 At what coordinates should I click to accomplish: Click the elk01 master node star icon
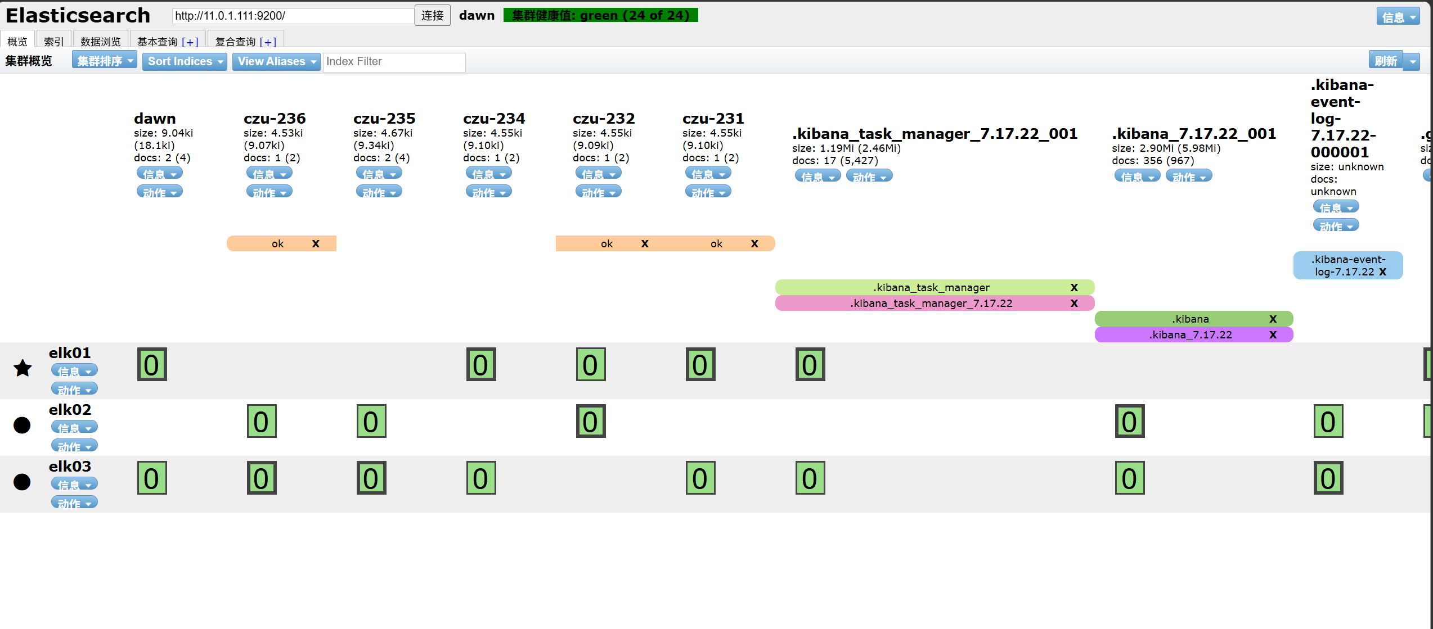[x=23, y=368]
